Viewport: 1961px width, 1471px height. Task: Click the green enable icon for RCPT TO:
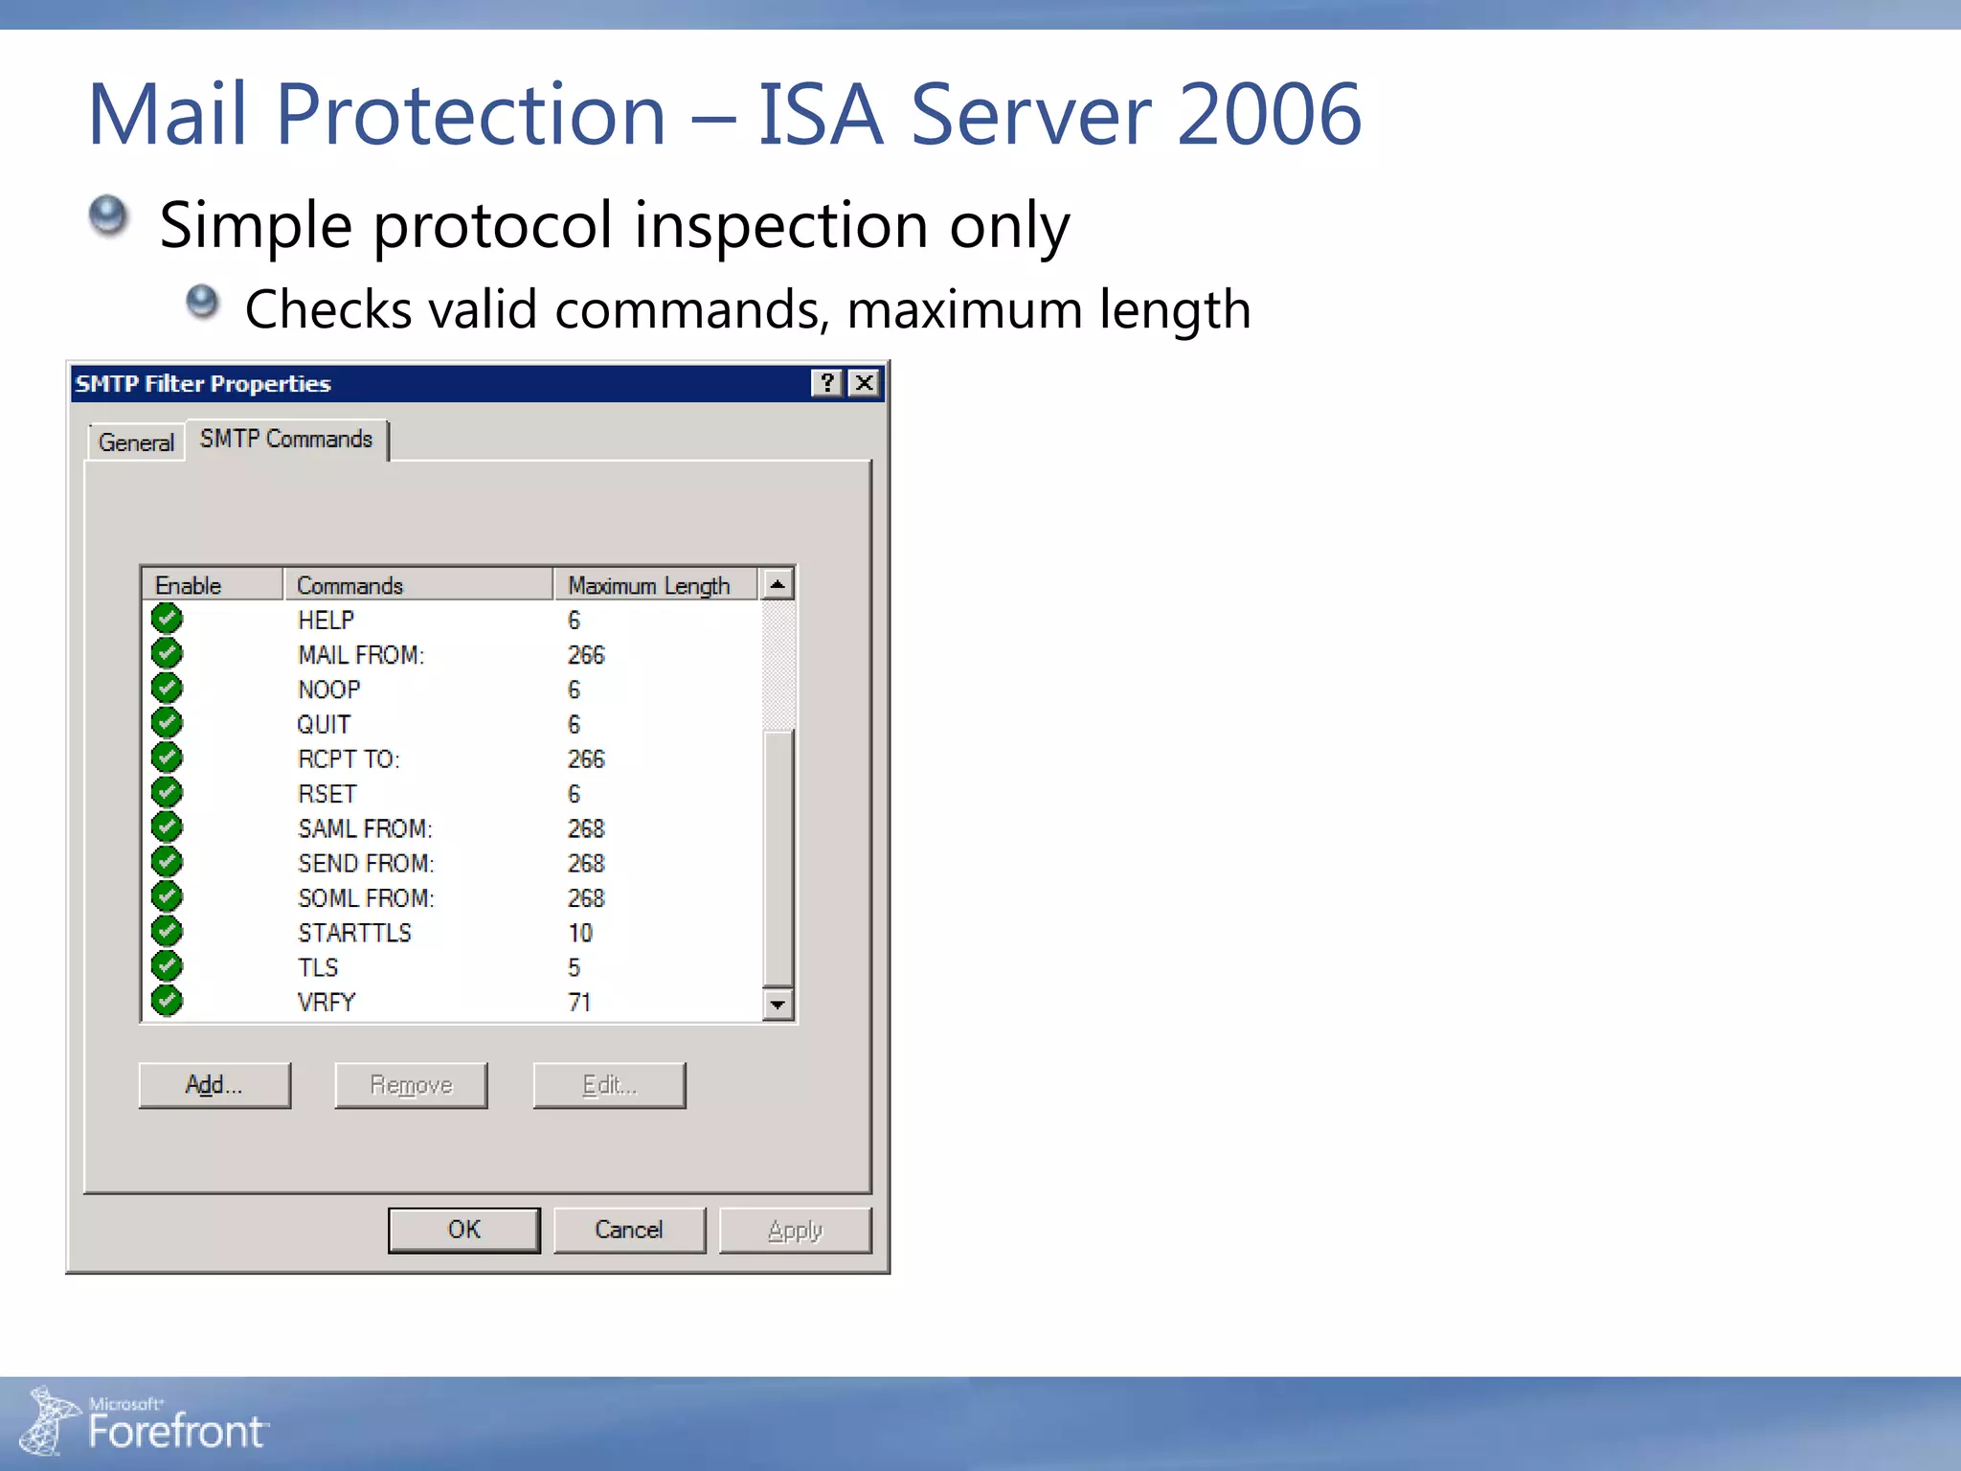point(167,758)
